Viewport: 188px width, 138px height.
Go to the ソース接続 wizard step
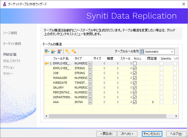(10, 33)
